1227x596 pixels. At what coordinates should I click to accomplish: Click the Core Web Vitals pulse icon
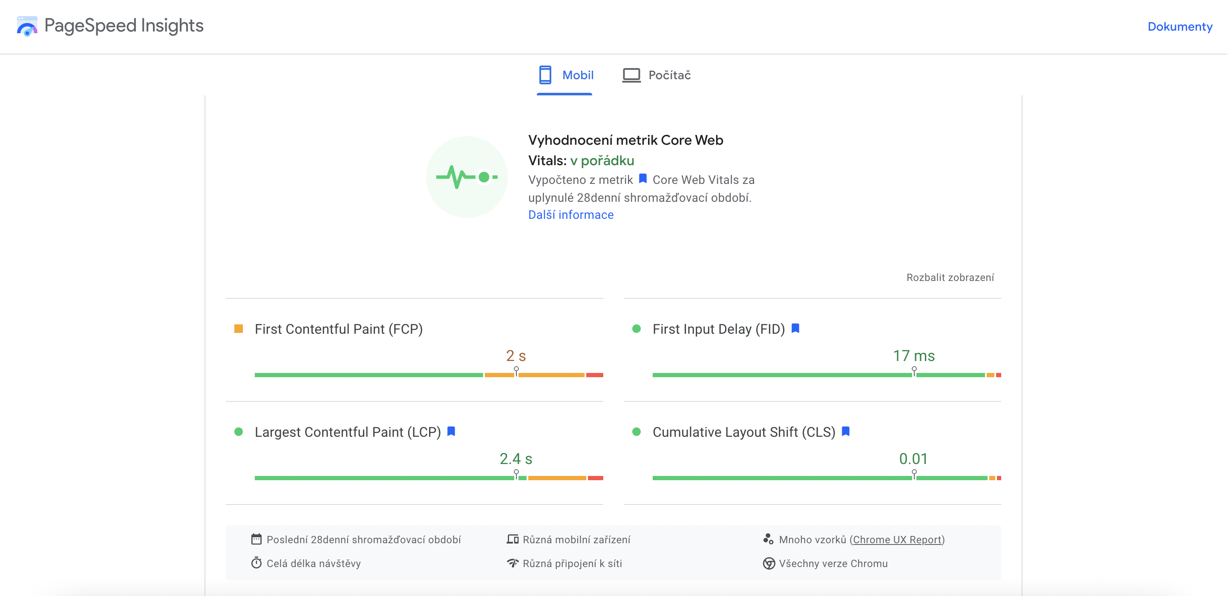(467, 177)
